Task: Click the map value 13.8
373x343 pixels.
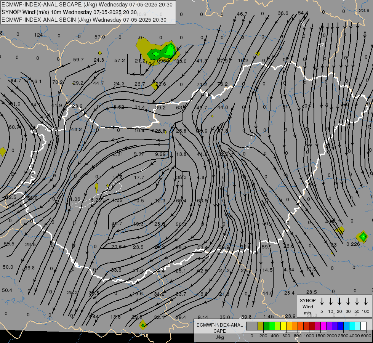Action: (181, 154)
